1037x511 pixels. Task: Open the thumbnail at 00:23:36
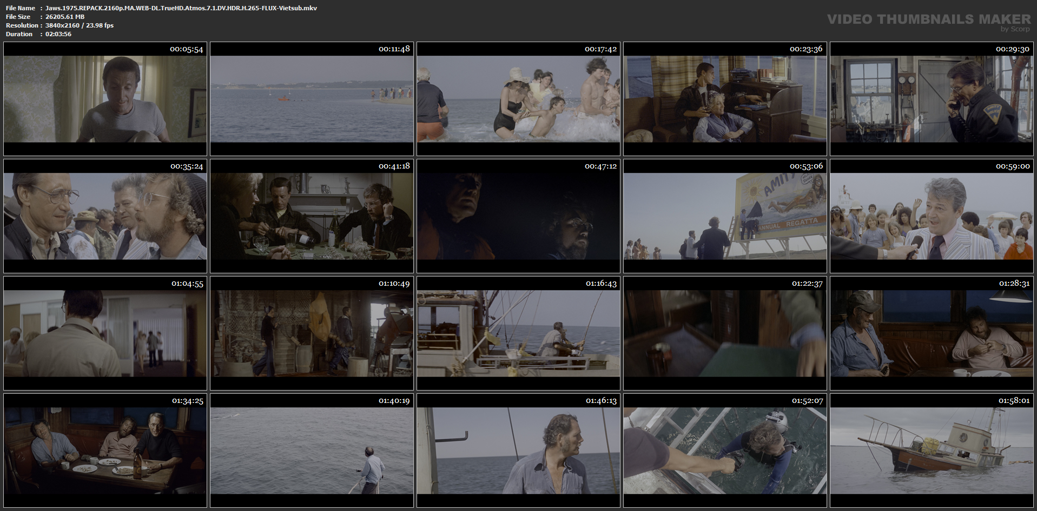(x=725, y=99)
